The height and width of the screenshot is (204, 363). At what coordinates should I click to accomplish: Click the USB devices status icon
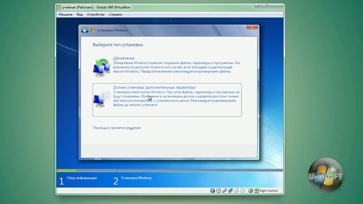pos(225,190)
